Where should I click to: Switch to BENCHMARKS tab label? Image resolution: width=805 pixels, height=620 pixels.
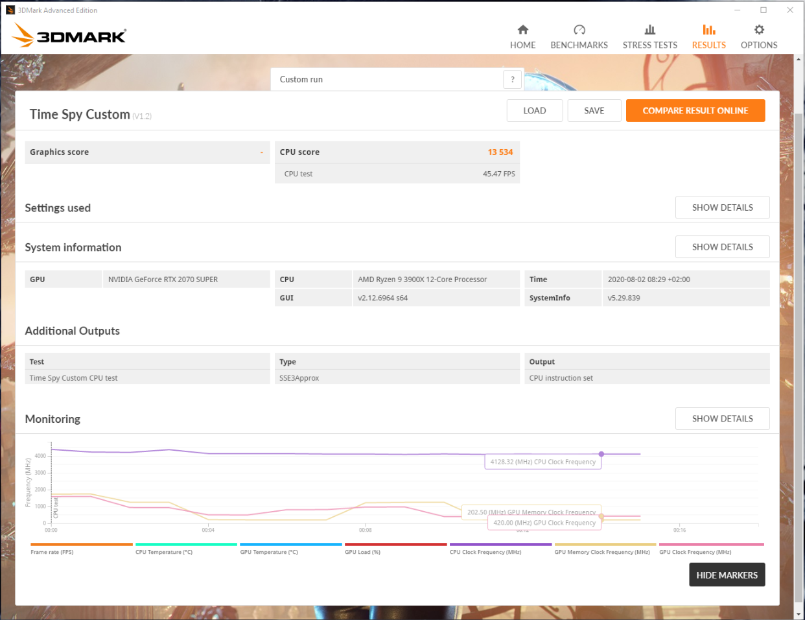click(579, 45)
